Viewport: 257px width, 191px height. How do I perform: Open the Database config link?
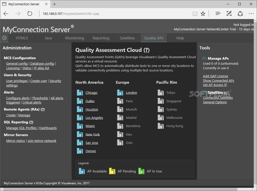point(42,64)
